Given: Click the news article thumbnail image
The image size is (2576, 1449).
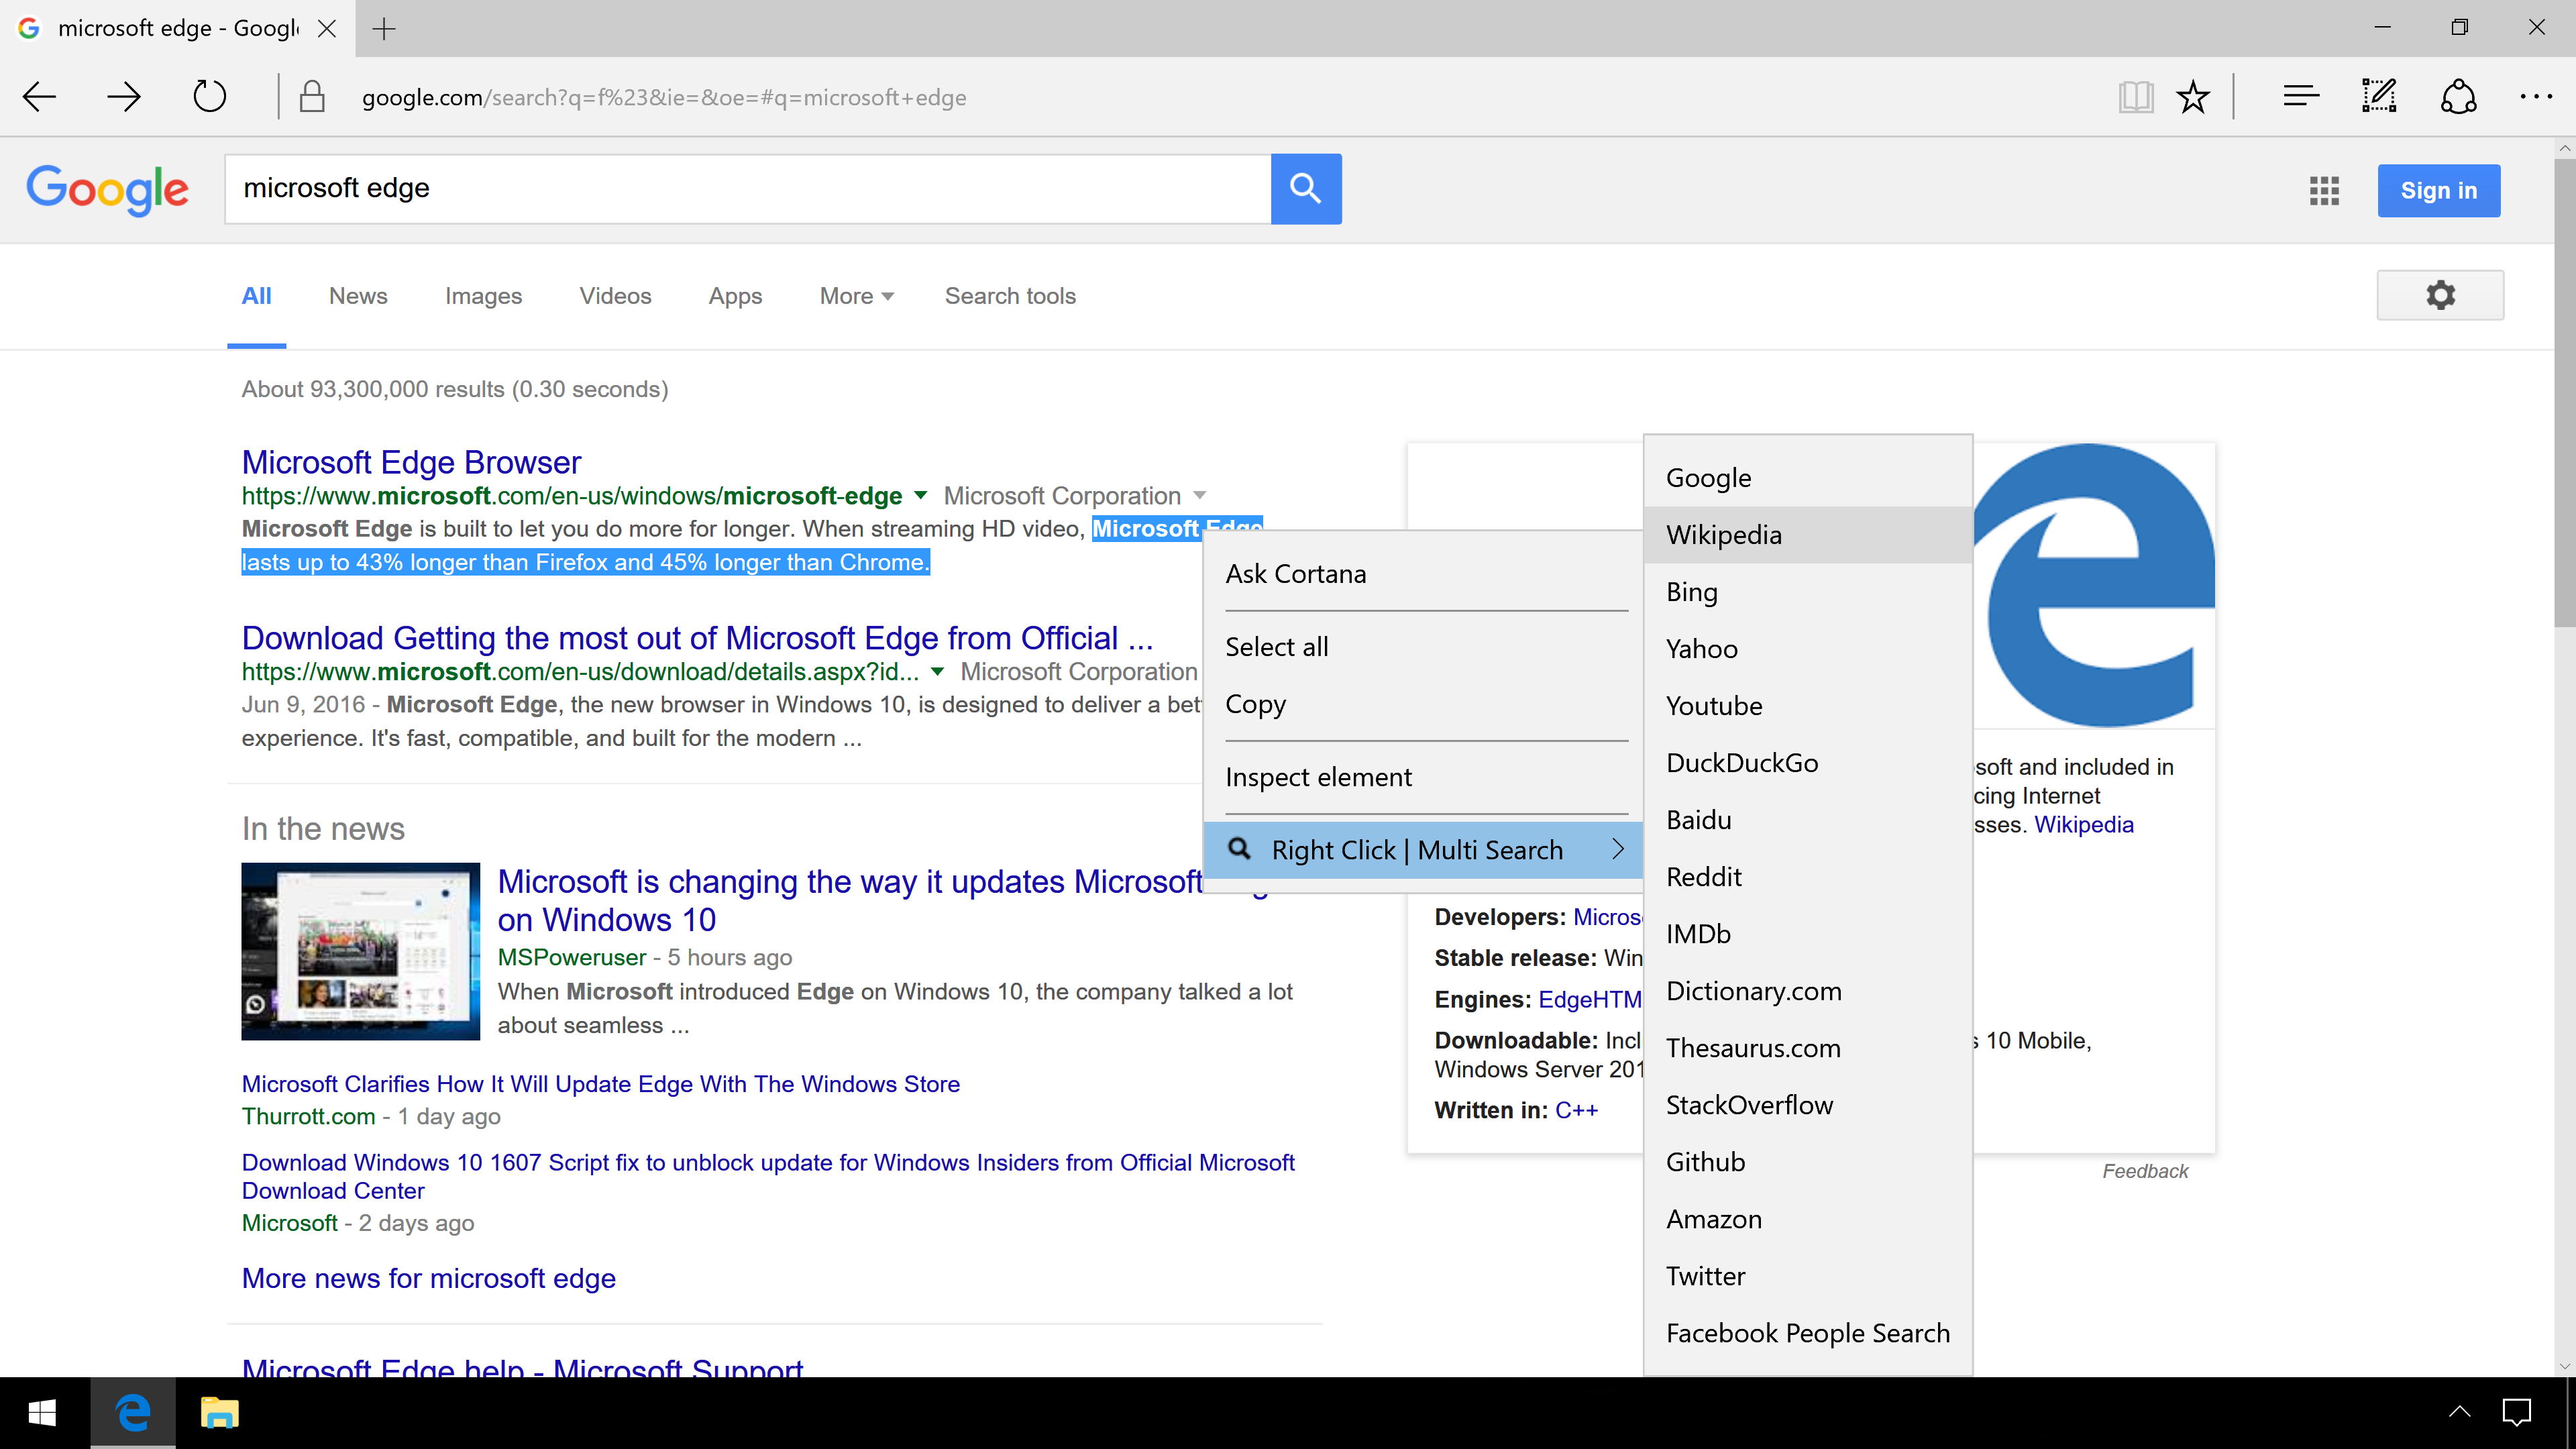Looking at the screenshot, I should (360, 951).
